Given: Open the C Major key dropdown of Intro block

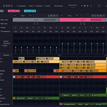Looking at the screenshot, I should click(x=23, y=16).
